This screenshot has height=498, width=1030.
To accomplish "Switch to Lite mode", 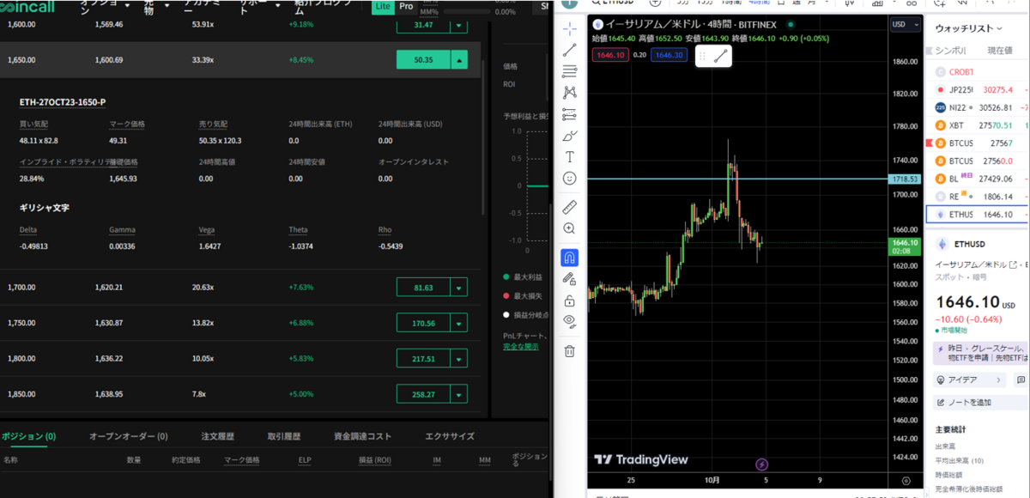I will [383, 6].
